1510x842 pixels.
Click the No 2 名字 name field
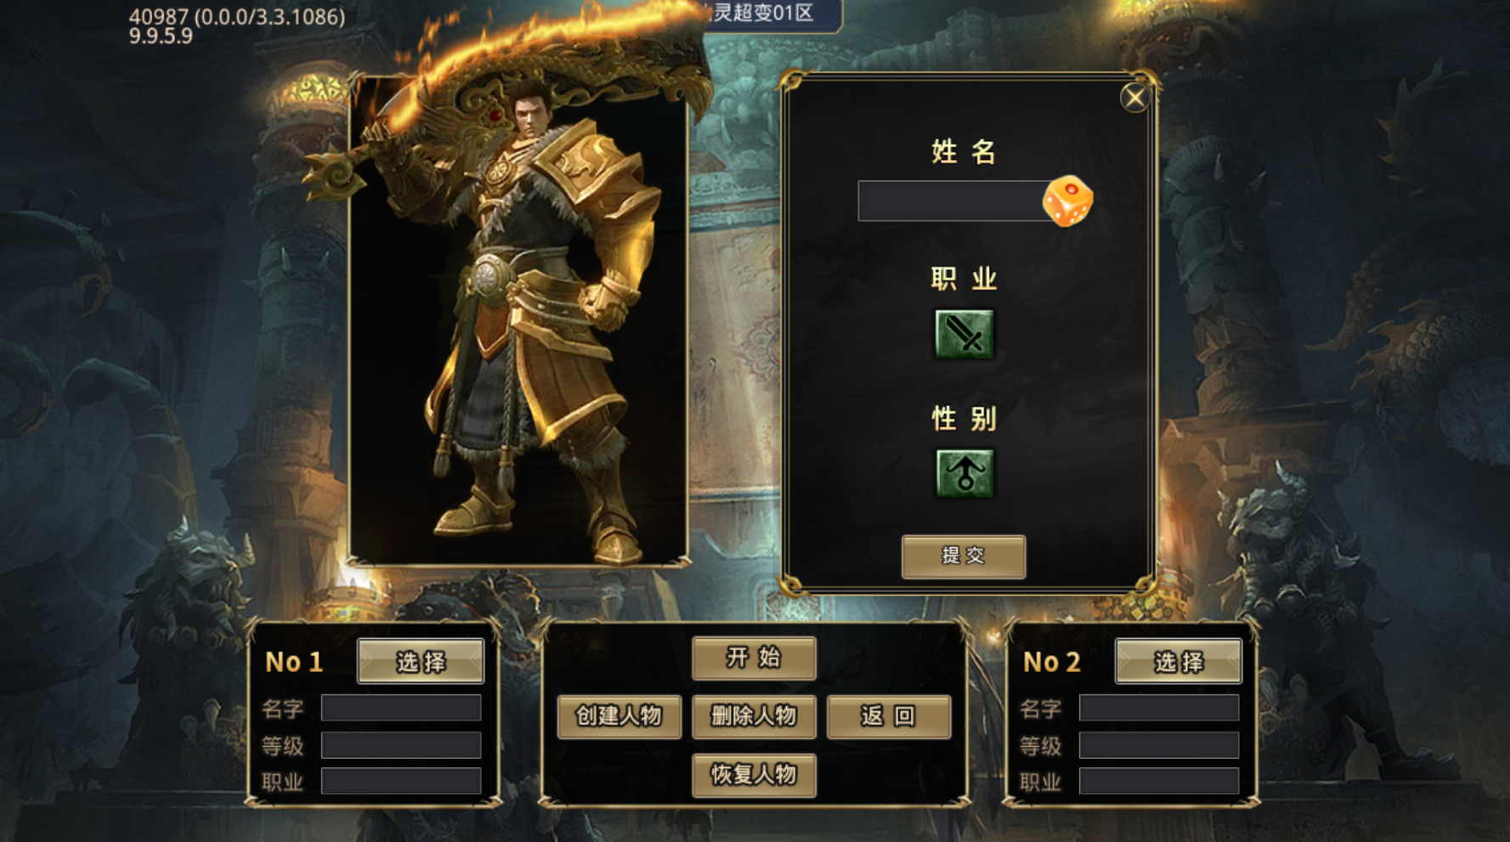click(x=1159, y=708)
